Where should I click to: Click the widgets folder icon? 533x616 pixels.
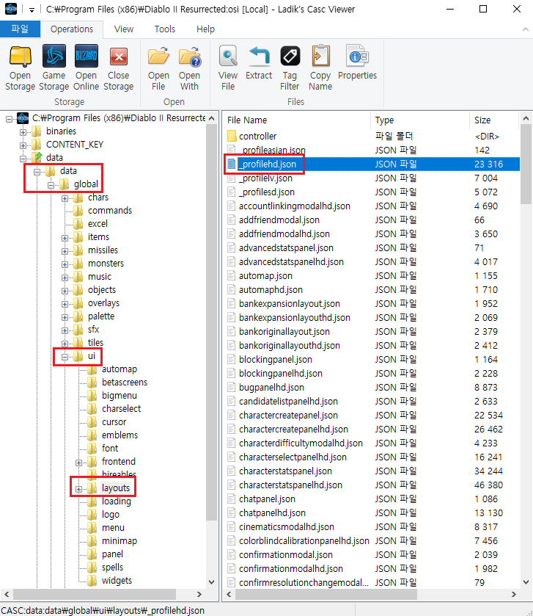[92, 581]
